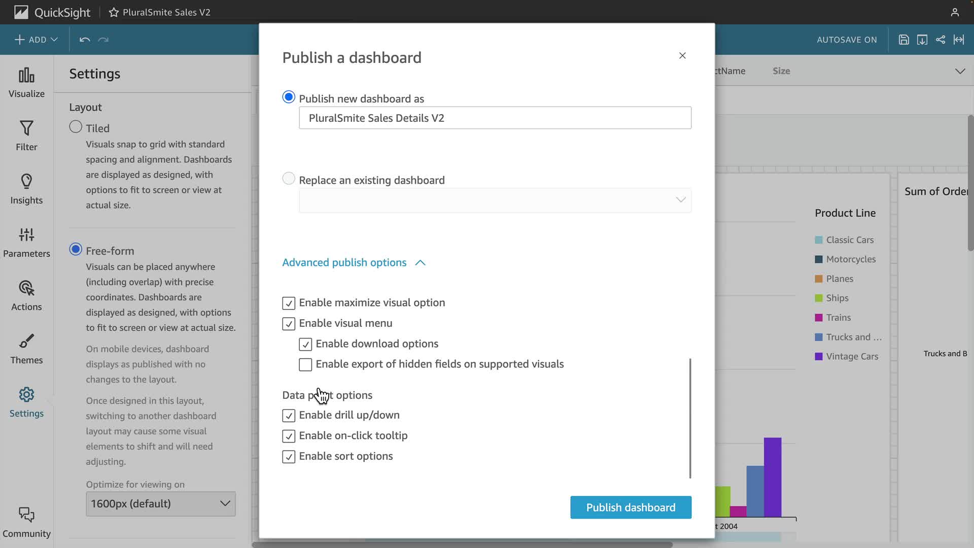Image resolution: width=974 pixels, height=548 pixels.
Task: Click the undo arrow icon
Action: [x=85, y=40]
